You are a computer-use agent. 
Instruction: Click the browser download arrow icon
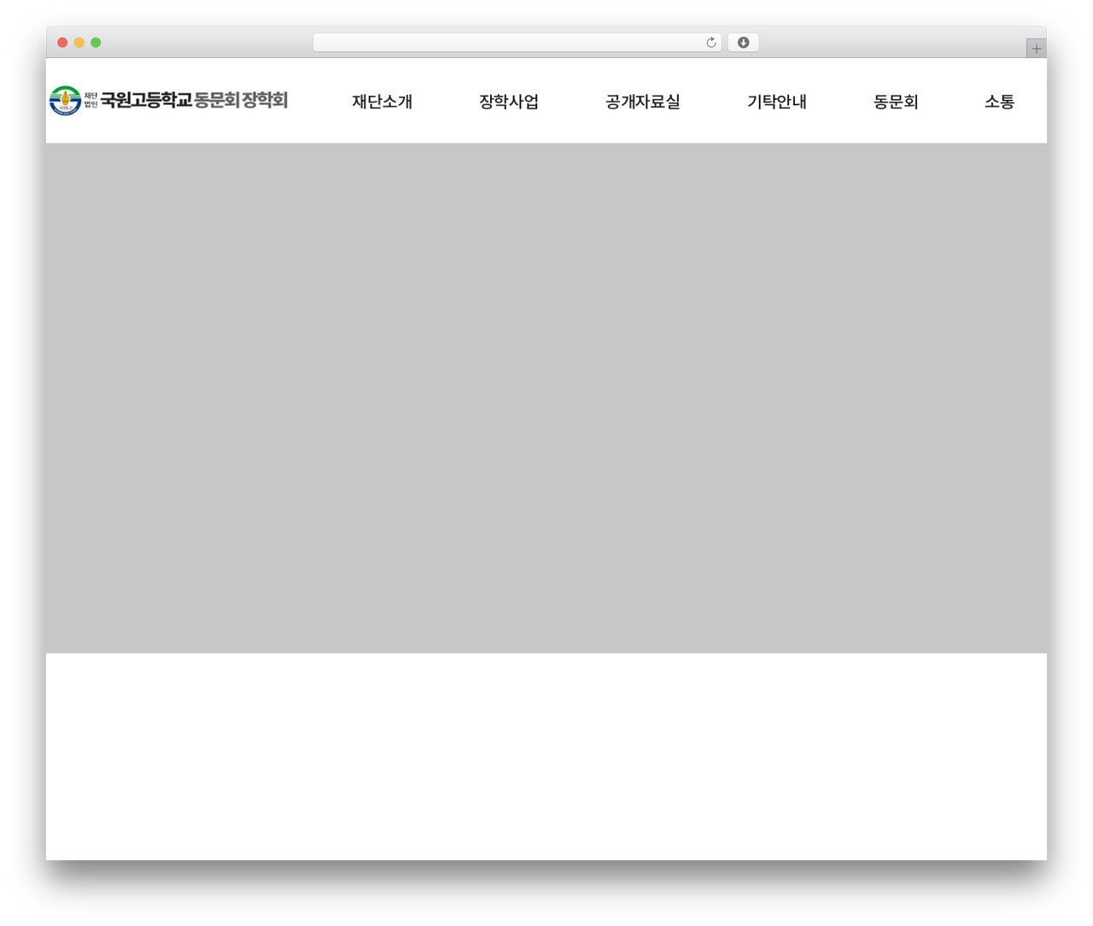pyautogui.click(x=743, y=43)
